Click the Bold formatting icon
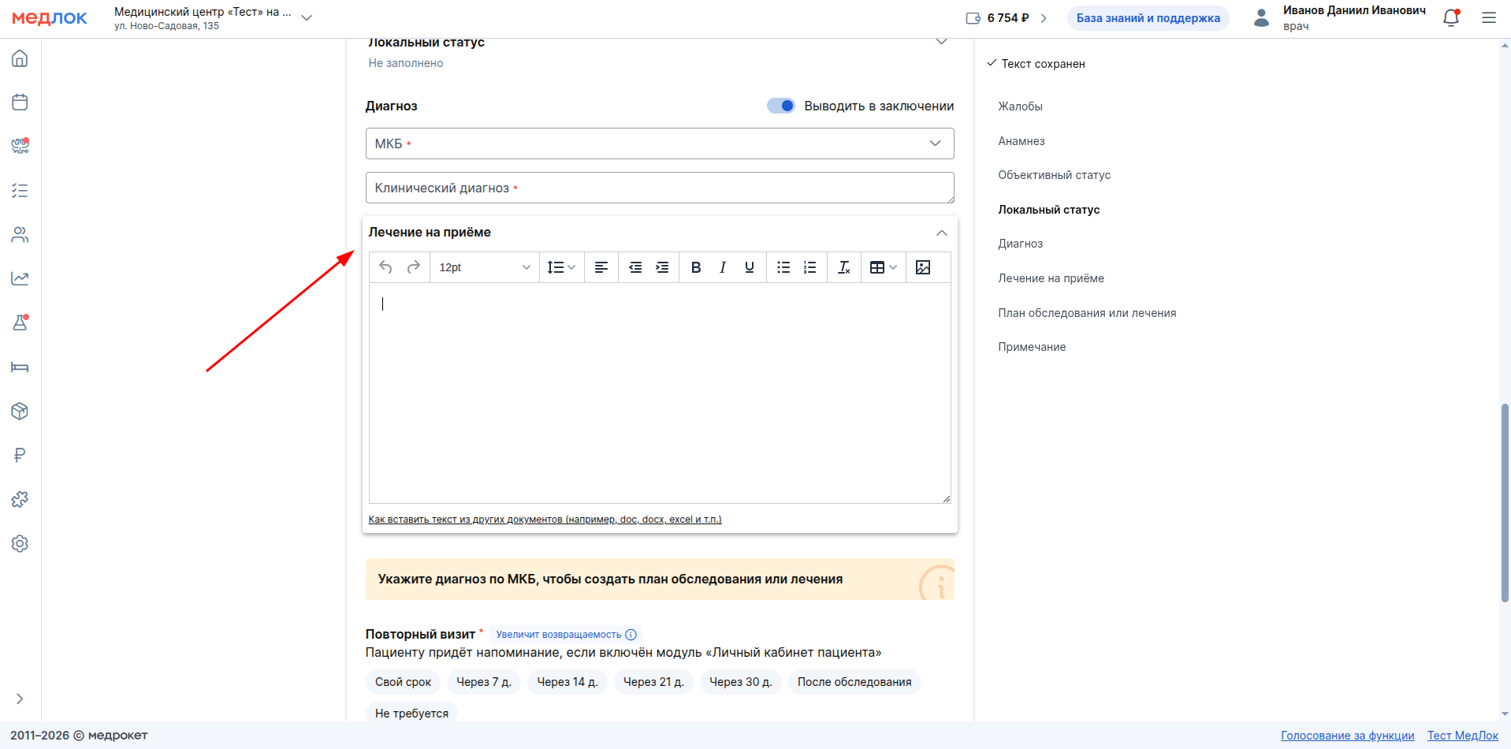Image resolution: width=1511 pixels, height=749 pixels. pos(695,267)
